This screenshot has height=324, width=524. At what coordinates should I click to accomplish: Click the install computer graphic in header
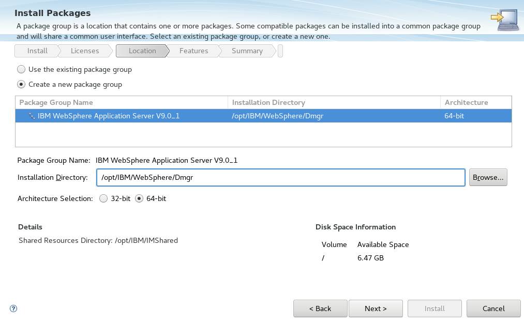[505, 20]
